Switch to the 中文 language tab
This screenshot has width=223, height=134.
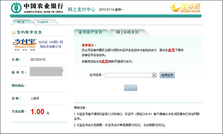click(21, 22)
